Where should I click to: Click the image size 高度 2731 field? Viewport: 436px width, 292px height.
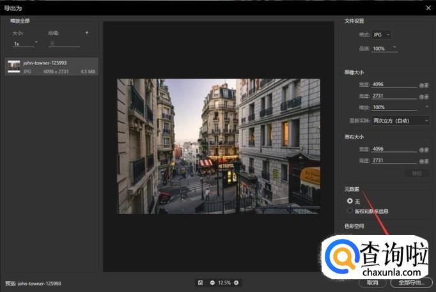click(393, 96)
